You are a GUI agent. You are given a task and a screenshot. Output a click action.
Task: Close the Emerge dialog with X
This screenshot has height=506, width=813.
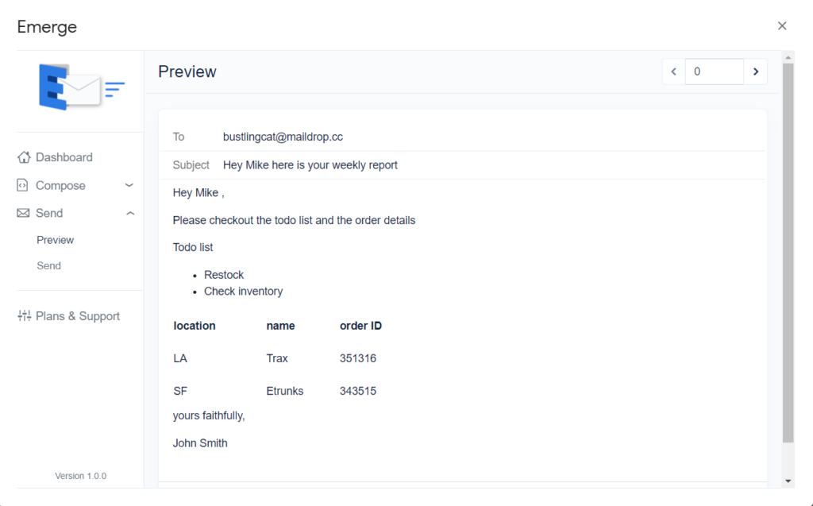point(782,26)
